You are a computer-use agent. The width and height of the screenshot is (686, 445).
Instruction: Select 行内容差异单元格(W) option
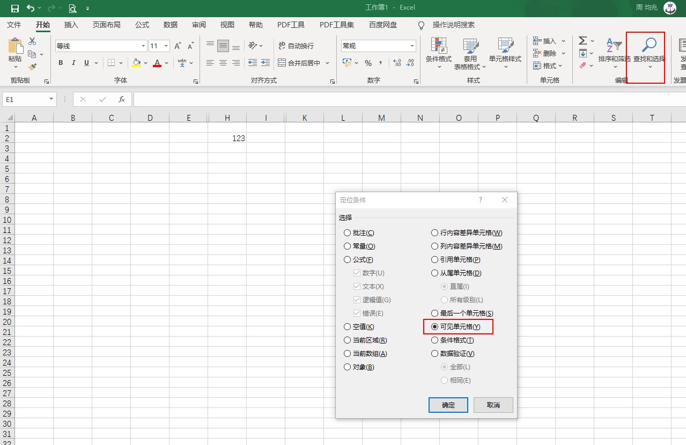click(467, 233)
